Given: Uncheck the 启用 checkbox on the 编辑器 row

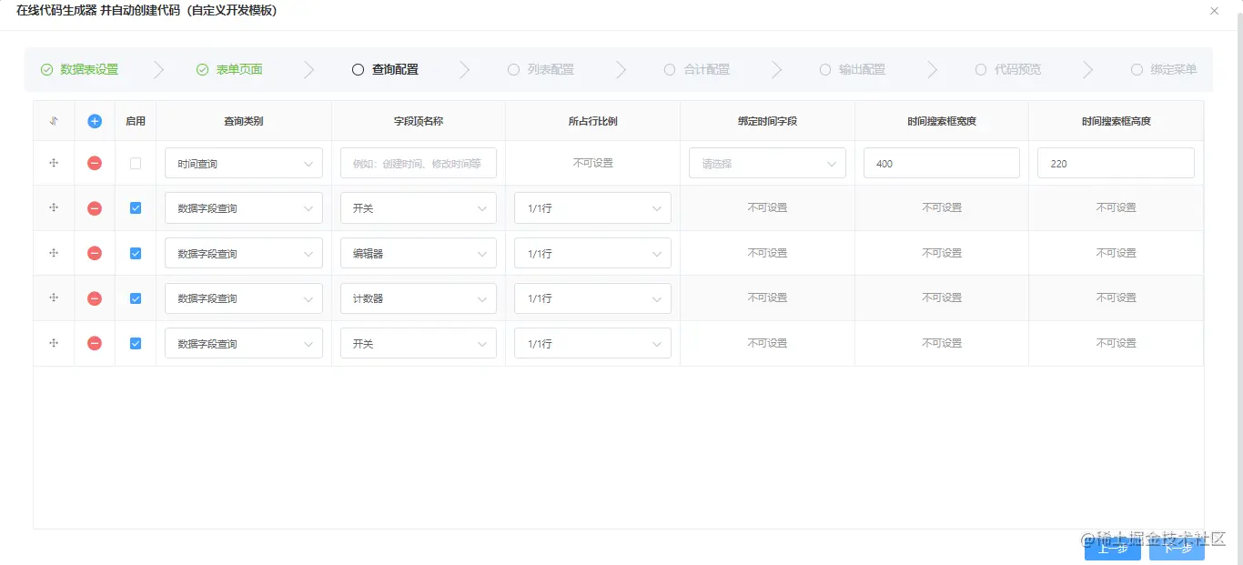Looking at the screenshot, I should point(135,253).
